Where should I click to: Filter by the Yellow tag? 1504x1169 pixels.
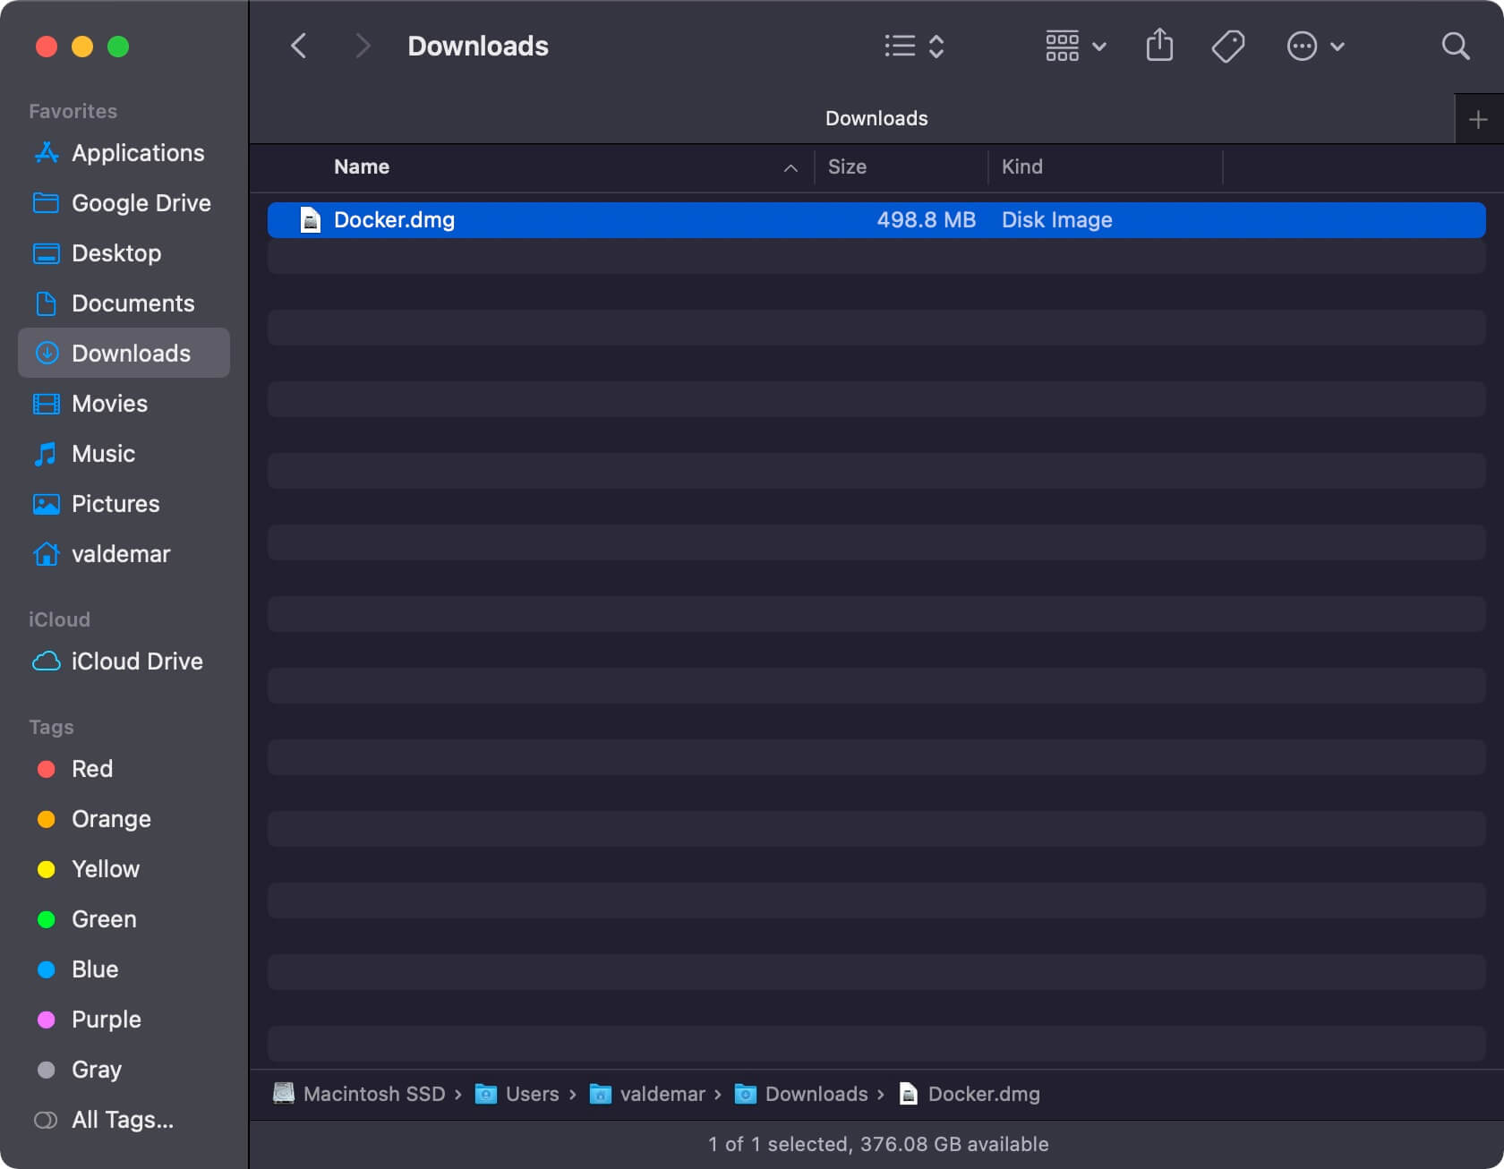click(124, 869)
